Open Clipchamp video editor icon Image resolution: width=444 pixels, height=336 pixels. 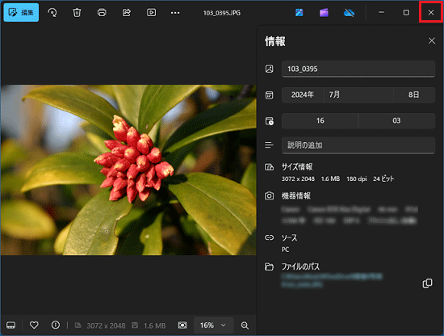(324, 12)
